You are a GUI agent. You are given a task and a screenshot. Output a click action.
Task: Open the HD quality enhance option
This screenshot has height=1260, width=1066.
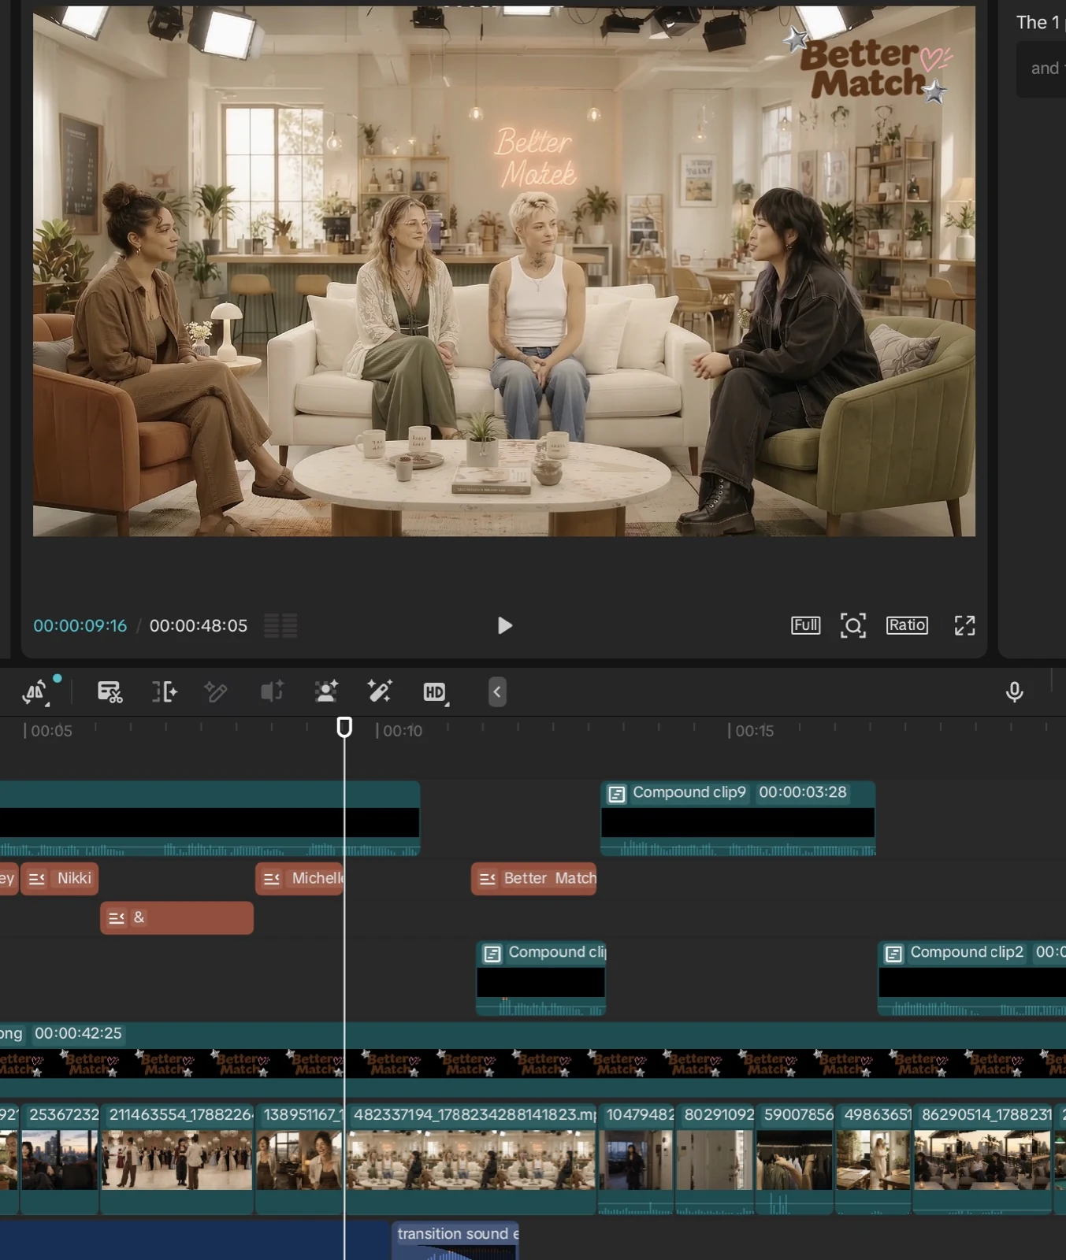point(435,692)
